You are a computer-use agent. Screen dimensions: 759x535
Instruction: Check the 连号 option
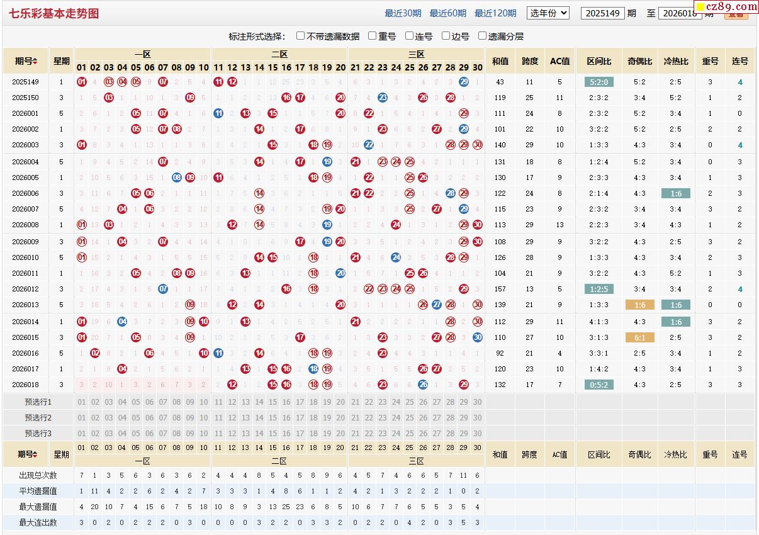410,36
